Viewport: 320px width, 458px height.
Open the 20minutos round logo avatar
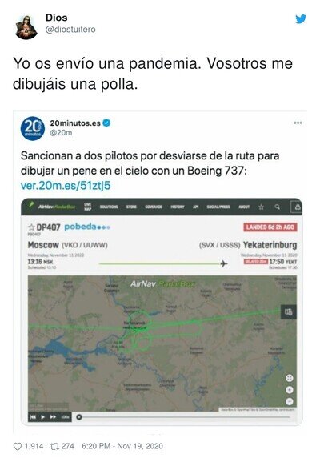pyautogui.click(x=33, y=128)
